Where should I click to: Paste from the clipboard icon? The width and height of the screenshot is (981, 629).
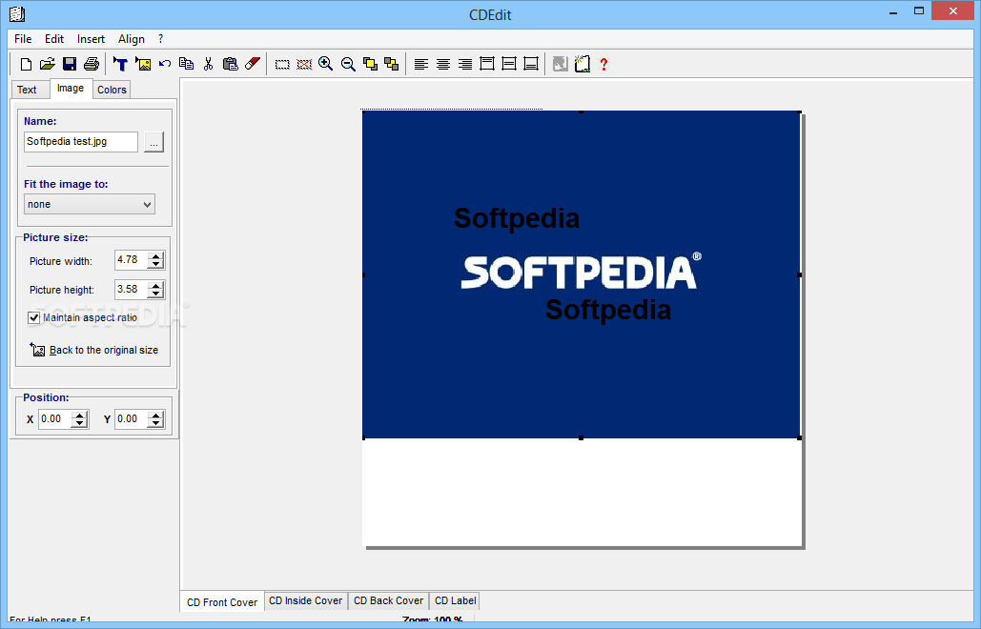pos(231,64)
